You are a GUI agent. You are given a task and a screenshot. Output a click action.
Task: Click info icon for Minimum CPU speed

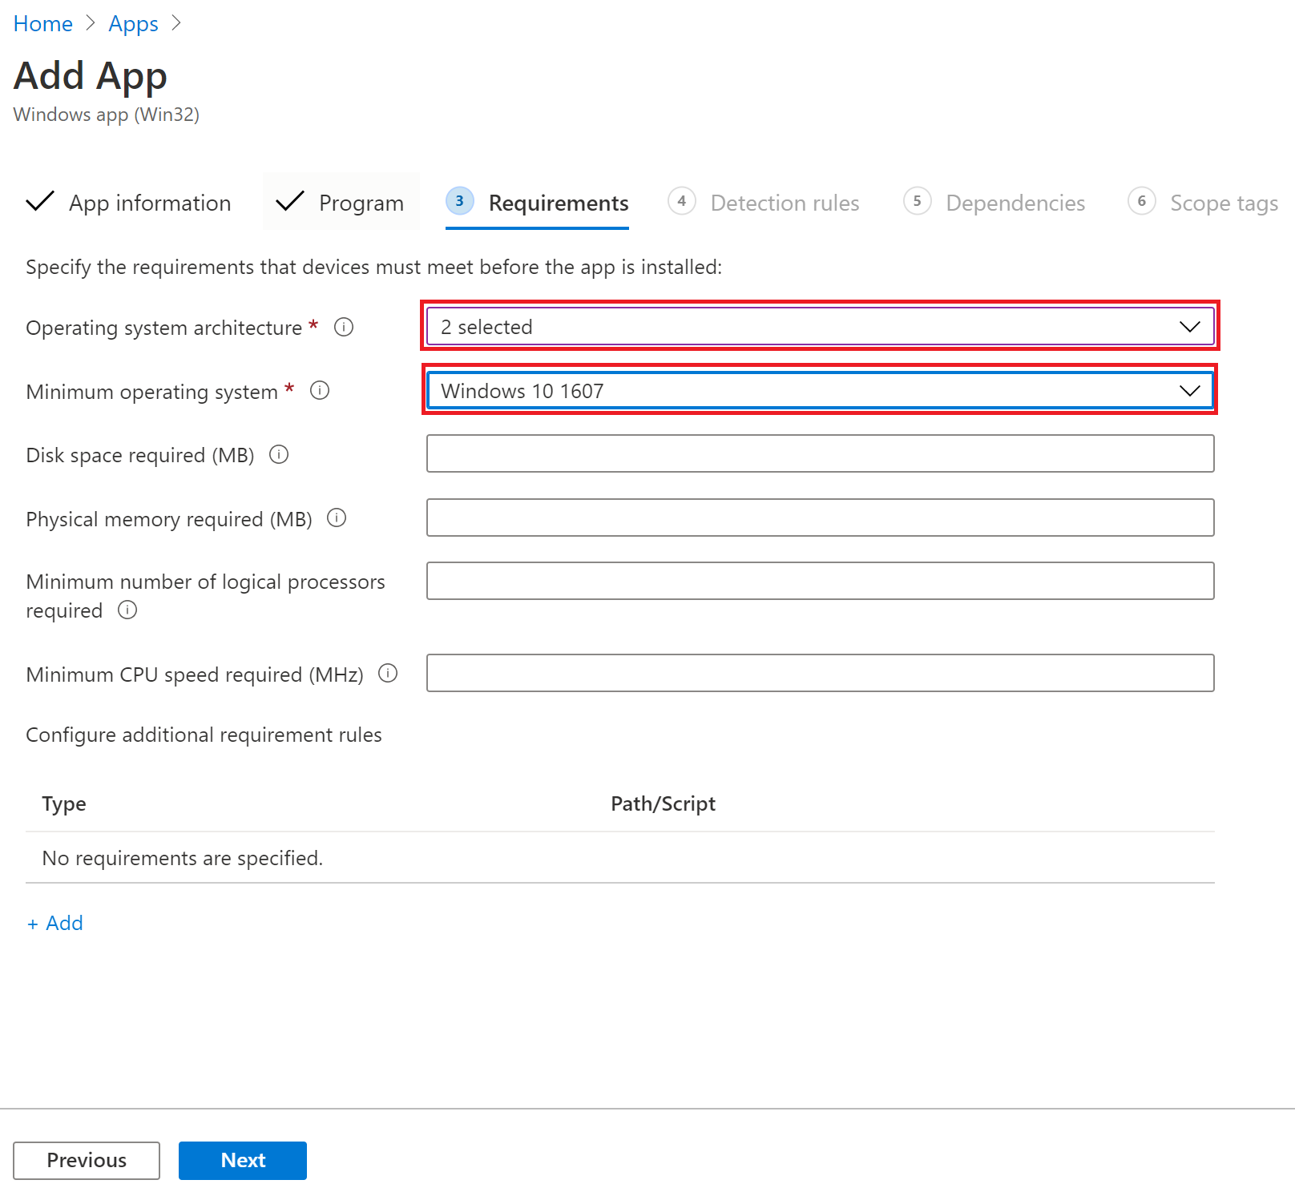pos(388,673)
